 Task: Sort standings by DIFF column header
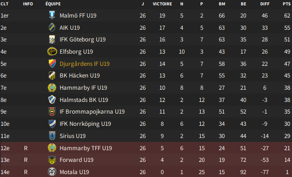tap(265, 4)
